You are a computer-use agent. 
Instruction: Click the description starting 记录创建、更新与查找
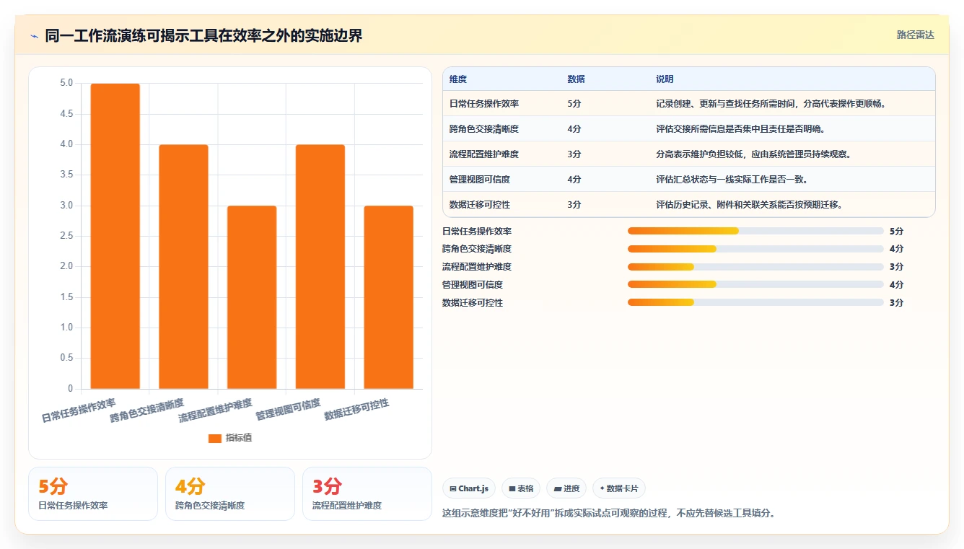(x=771, y=104)
